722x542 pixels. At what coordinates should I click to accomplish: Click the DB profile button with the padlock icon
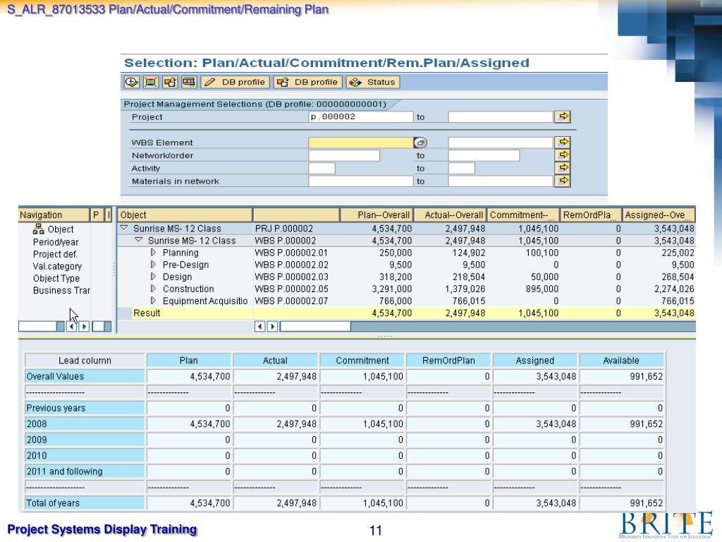tap(307, 82)
